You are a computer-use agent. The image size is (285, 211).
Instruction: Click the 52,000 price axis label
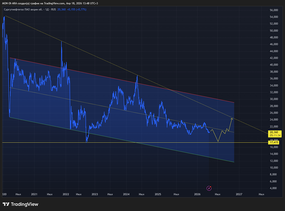click(274, 24)
